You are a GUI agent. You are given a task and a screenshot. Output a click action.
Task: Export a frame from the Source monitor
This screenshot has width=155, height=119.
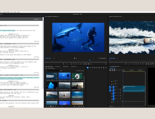[x=89, y=64]
